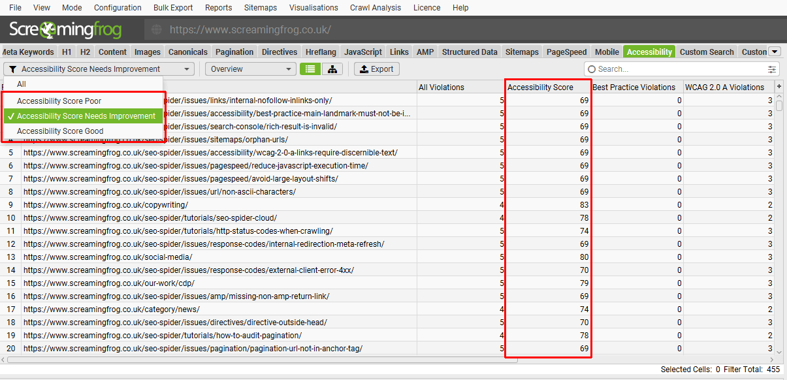Open the accessibility score filter dropdown

pyautogui.click(x=99, y=69)
